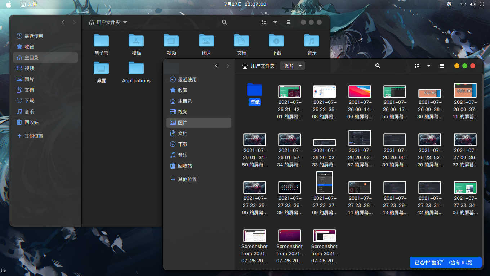Toggle list view in front window
The image size is (490, 276).
point(417,66)
